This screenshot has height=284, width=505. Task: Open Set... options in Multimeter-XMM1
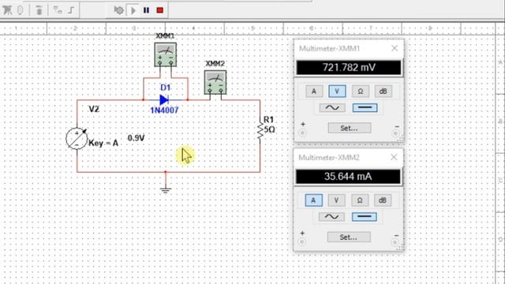click(350, 128)
